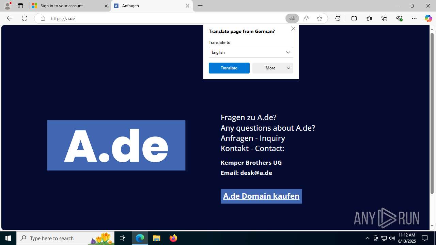Click the blue Translate button
The image size is (436, 245).
pos(229,68)
